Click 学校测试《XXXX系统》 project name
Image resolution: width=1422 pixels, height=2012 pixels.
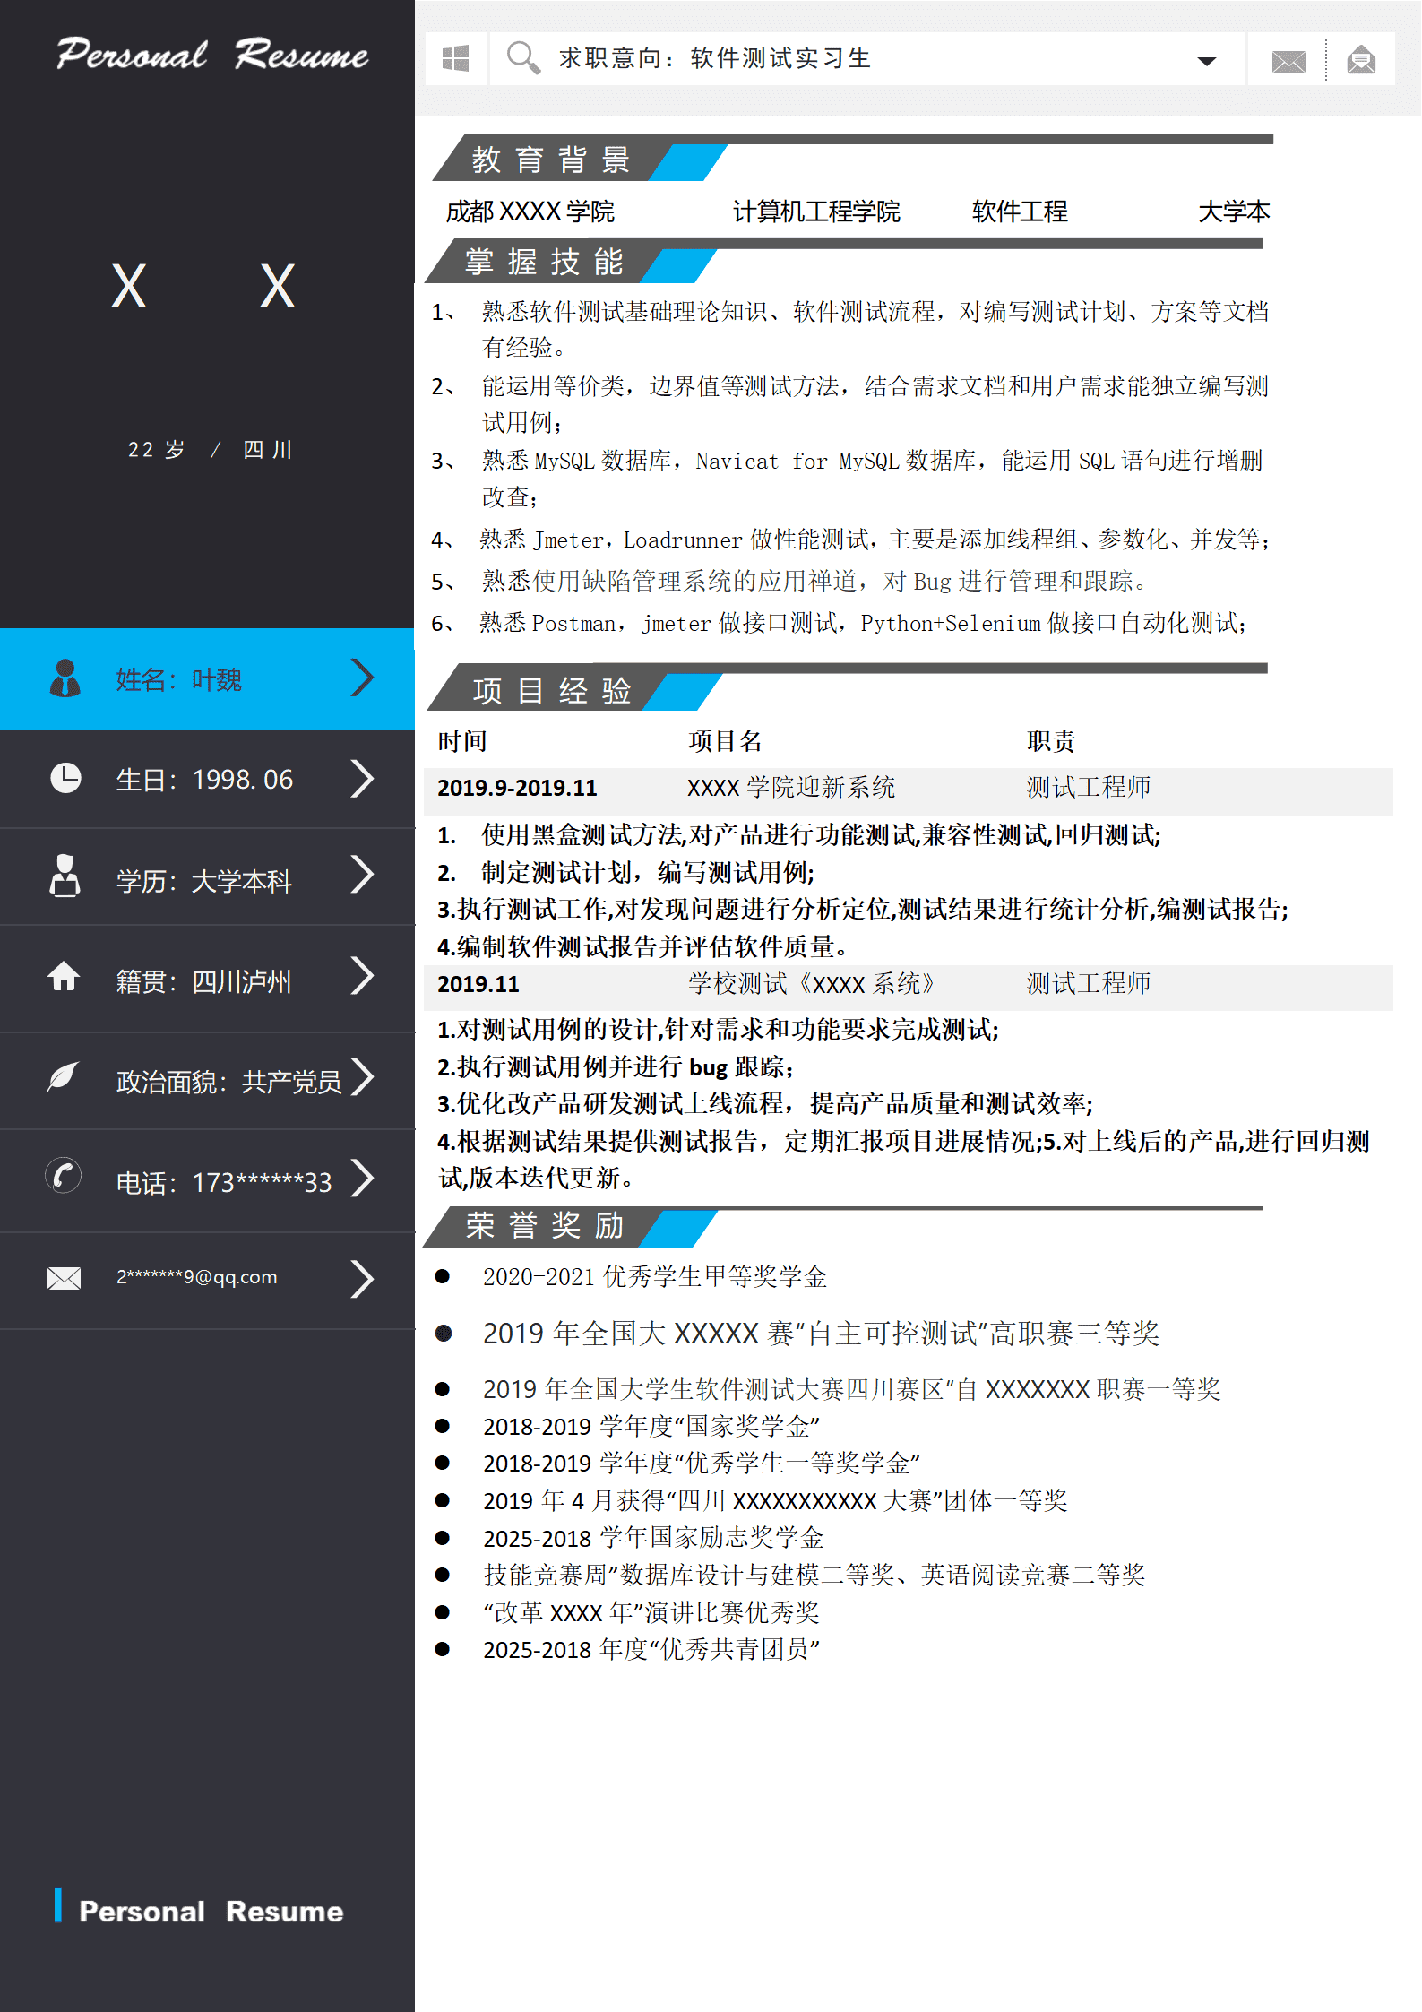[x=812, y=984]
